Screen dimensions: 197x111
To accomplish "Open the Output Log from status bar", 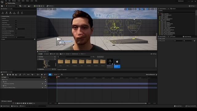I will point(14,106).
